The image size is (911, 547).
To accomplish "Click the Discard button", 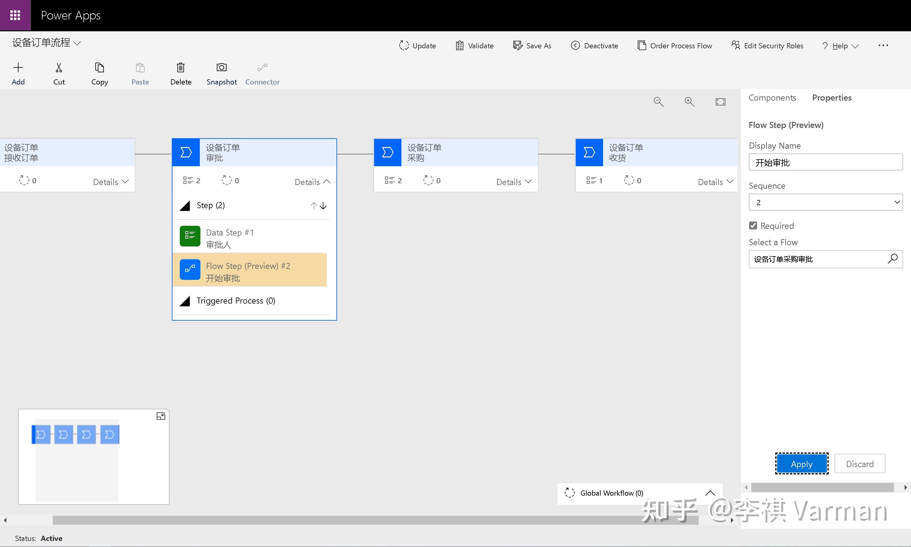I will (x=859, y=464).
